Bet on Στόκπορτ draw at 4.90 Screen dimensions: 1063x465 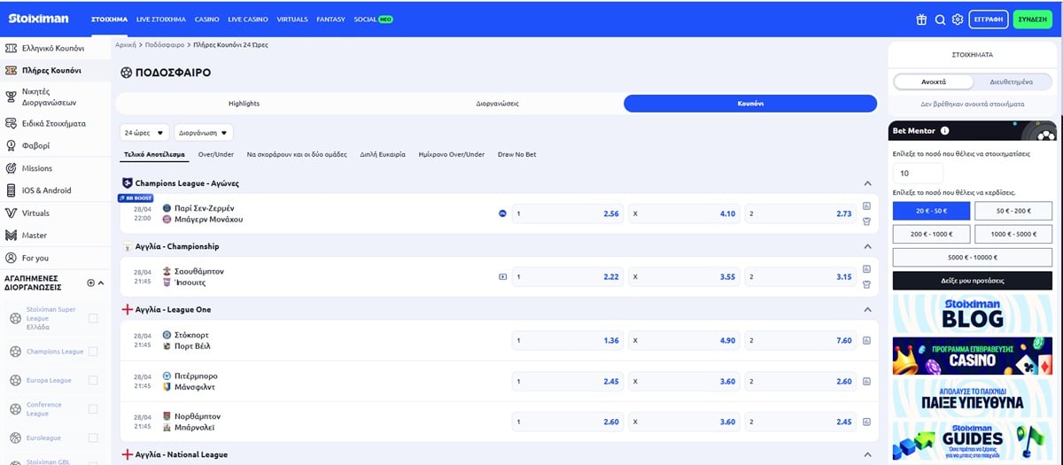point(684,340)
